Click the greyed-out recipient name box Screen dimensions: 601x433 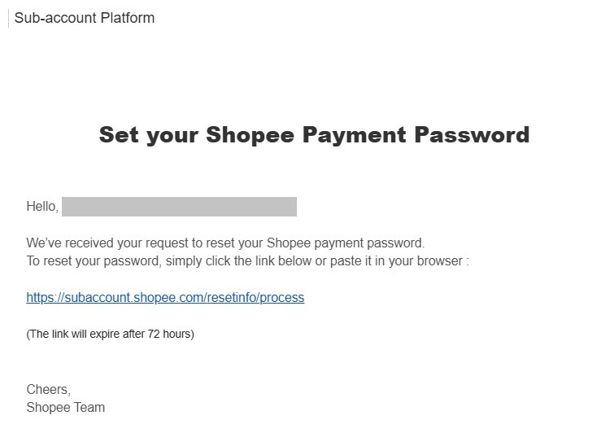pyautogui.click(x=179, y=207)
